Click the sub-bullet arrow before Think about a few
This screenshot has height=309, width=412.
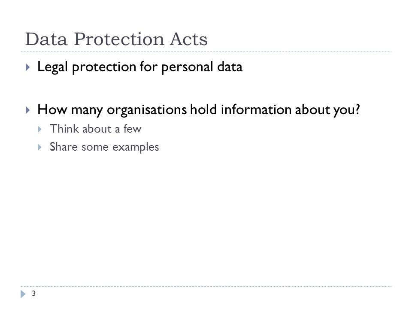(x=39, y=129)
